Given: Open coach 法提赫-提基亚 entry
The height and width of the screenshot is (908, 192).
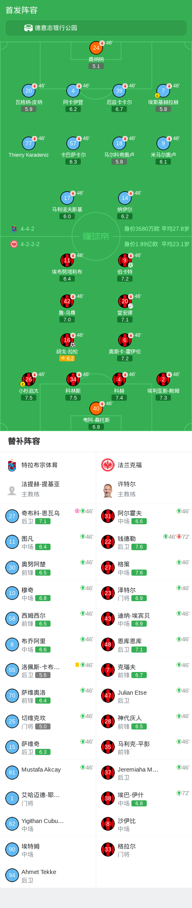Looking at the screenshot, I should pos(48,489).
